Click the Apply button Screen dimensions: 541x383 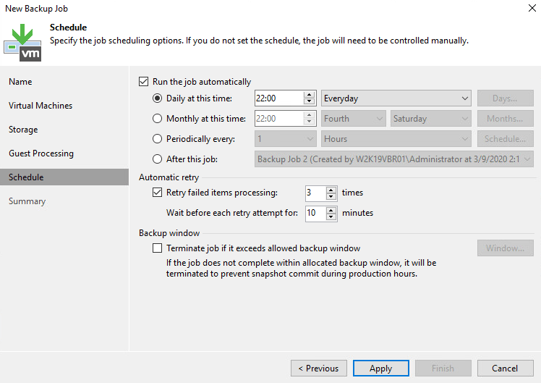click(381, 368)
